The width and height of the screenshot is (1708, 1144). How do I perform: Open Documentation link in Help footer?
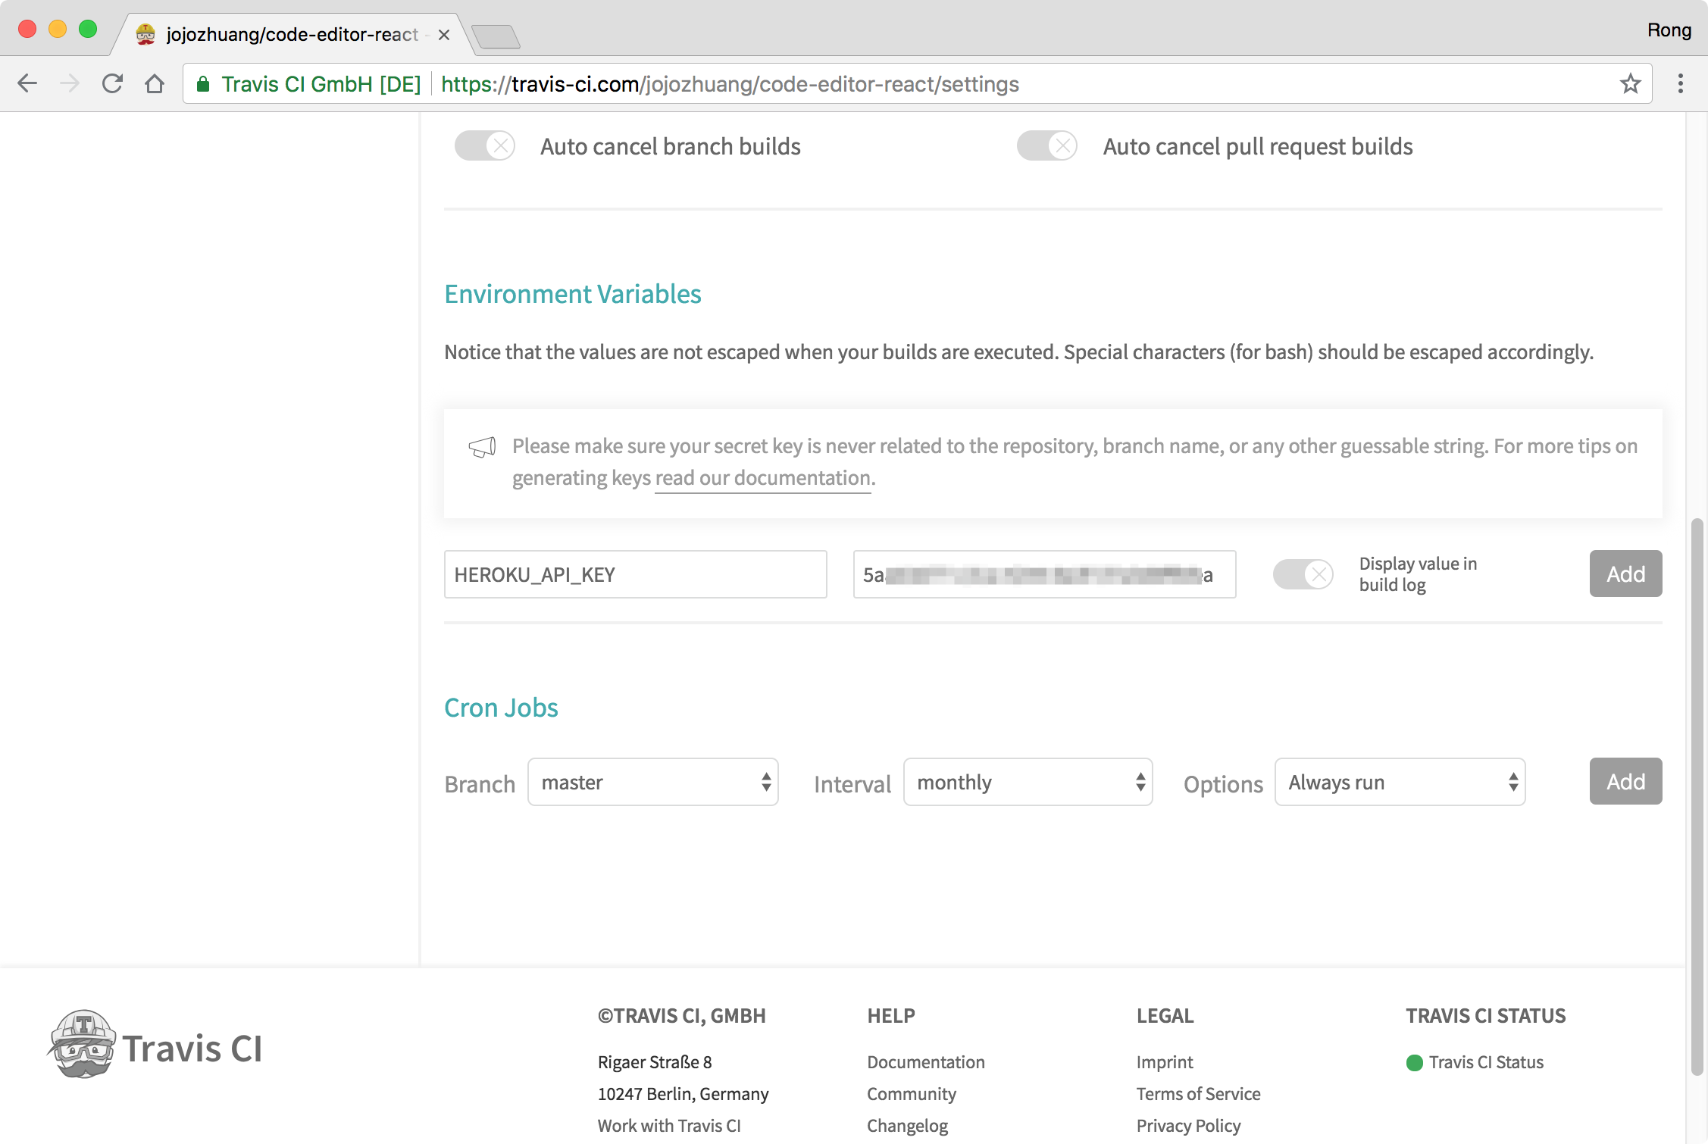926,1062
